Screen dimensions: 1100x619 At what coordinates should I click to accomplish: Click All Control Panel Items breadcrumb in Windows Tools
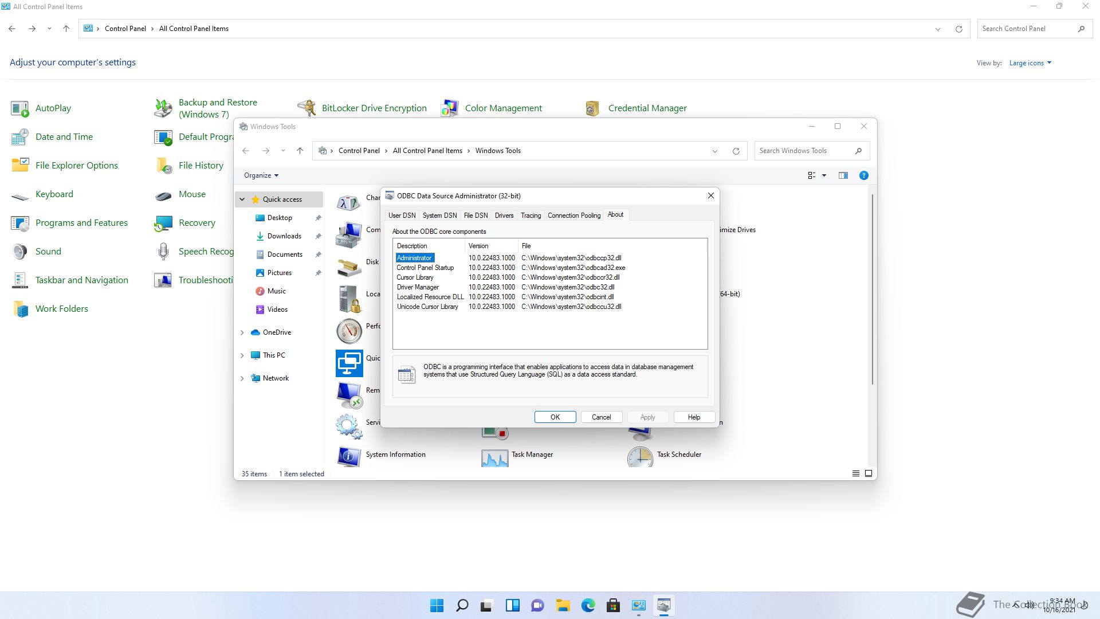[x=427, y=151]
